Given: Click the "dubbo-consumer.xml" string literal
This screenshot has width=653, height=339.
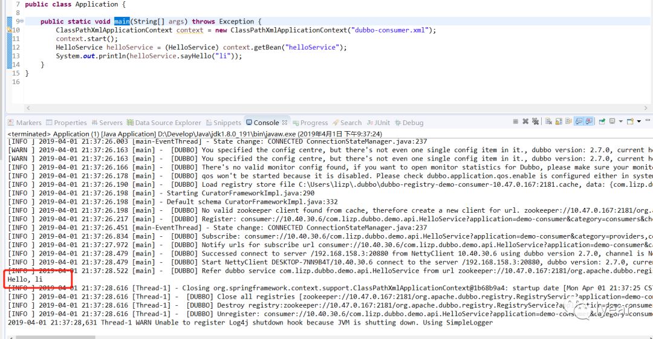Looking at the screenshot, I should [x=390, y=30].
